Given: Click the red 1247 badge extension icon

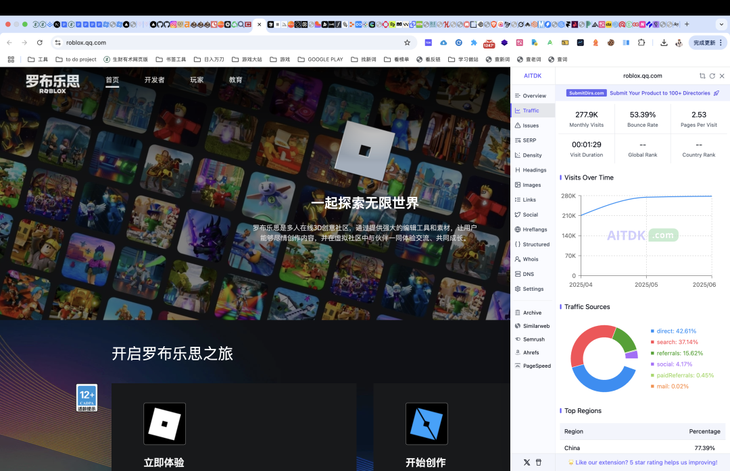Looking at the screenshot, I should pyautogui.click(x=489, y=43).
